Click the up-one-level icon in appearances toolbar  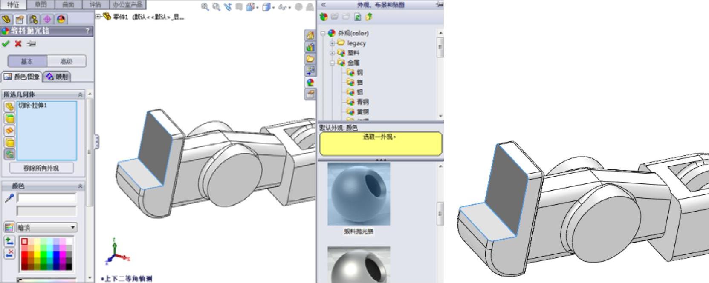point(369,17)
